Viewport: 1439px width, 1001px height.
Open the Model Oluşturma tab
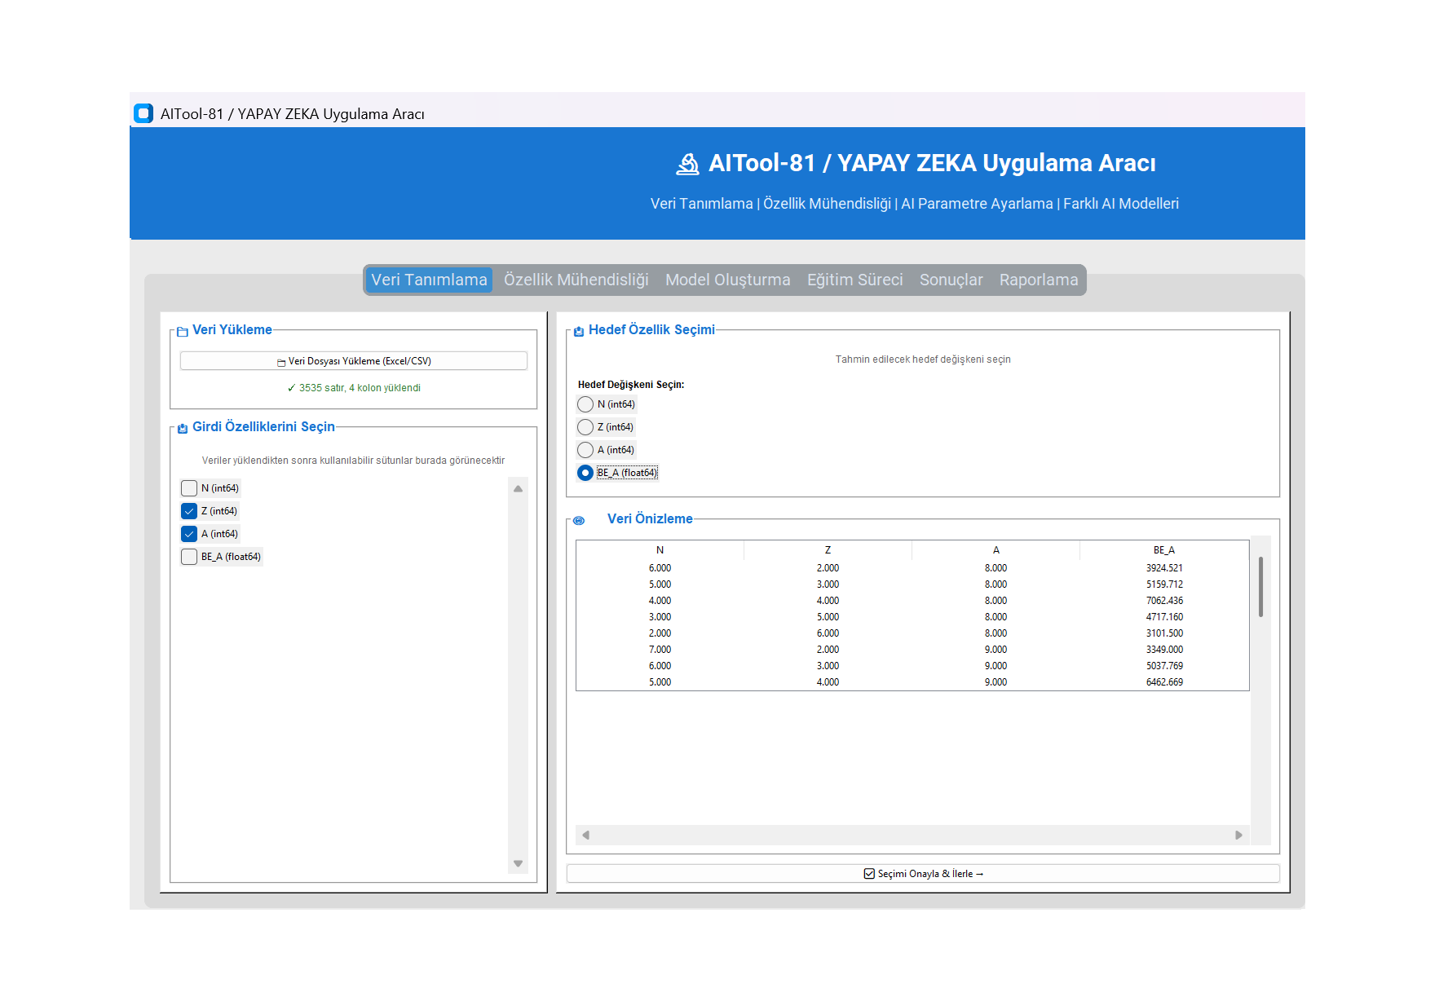(728, 280)
